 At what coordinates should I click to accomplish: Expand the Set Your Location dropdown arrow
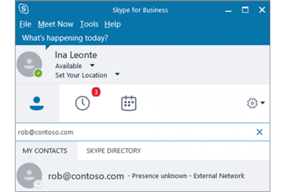coord(117,74)
